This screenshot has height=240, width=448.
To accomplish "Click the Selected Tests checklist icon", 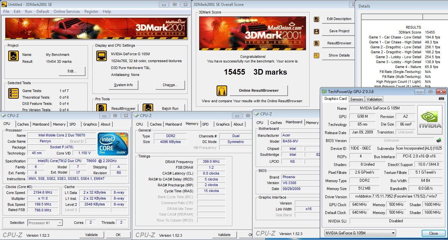I will tap(13, 93).
